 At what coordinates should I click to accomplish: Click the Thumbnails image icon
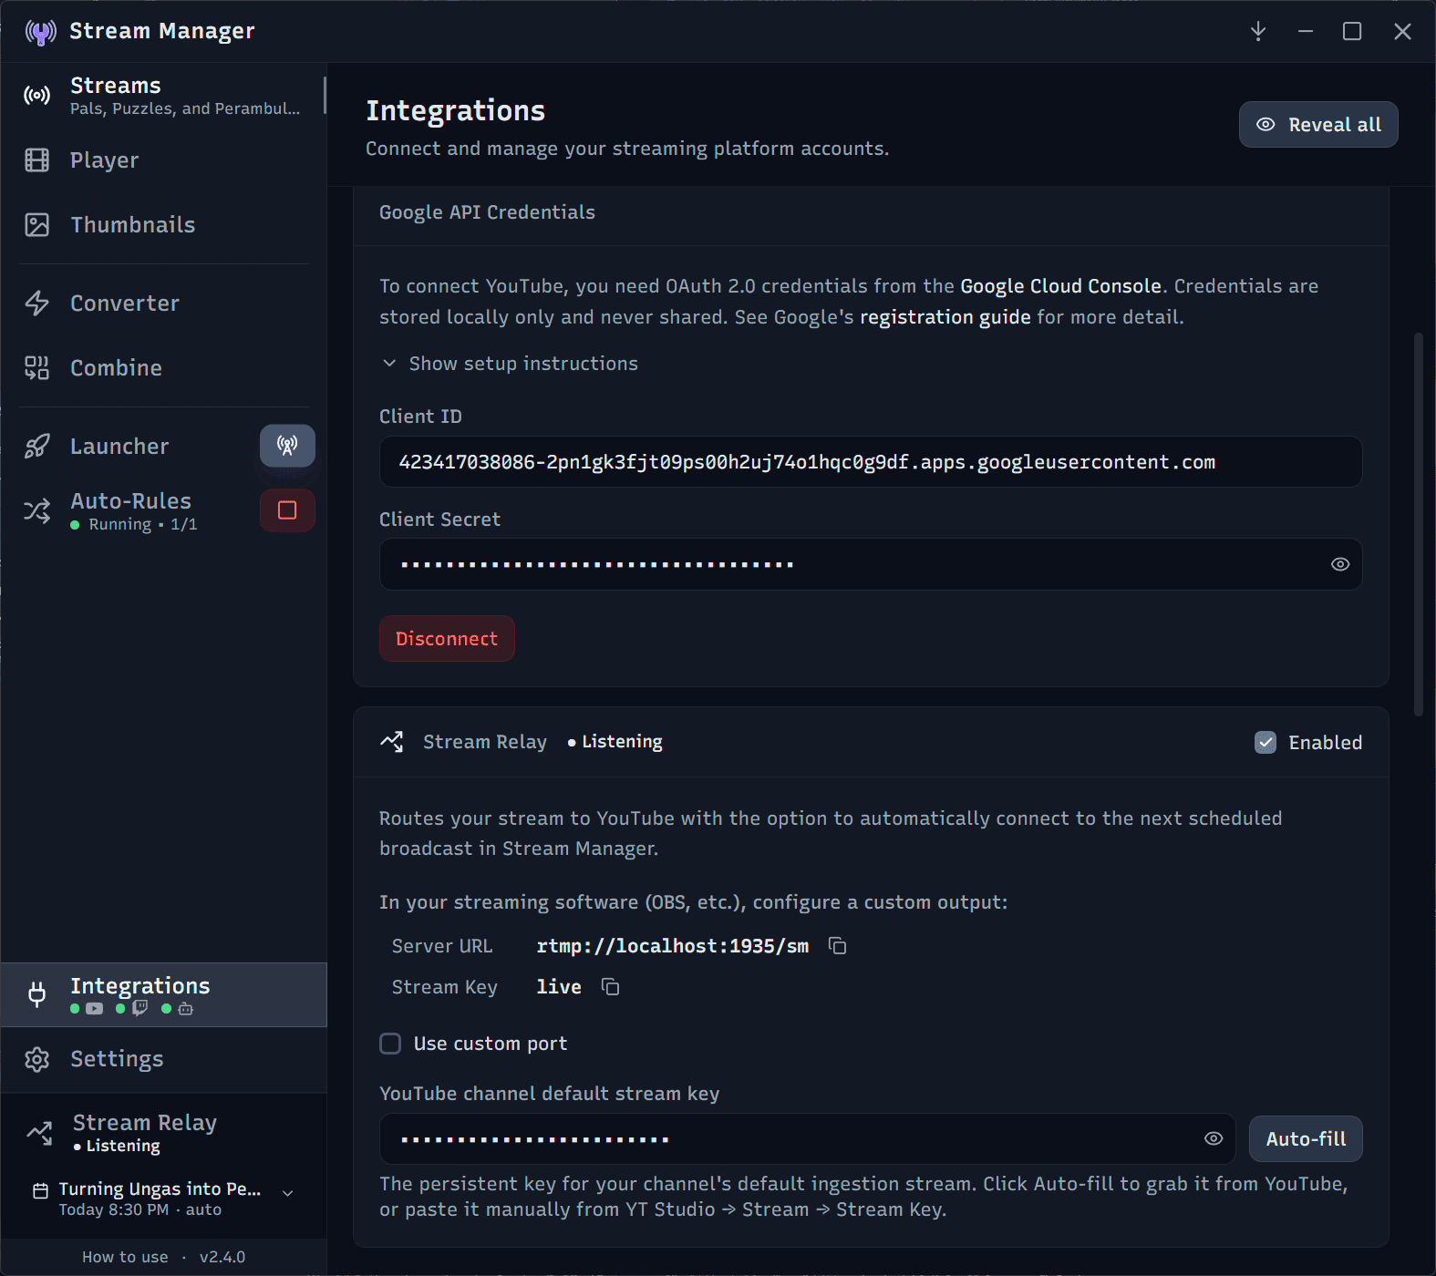(37, 225)
